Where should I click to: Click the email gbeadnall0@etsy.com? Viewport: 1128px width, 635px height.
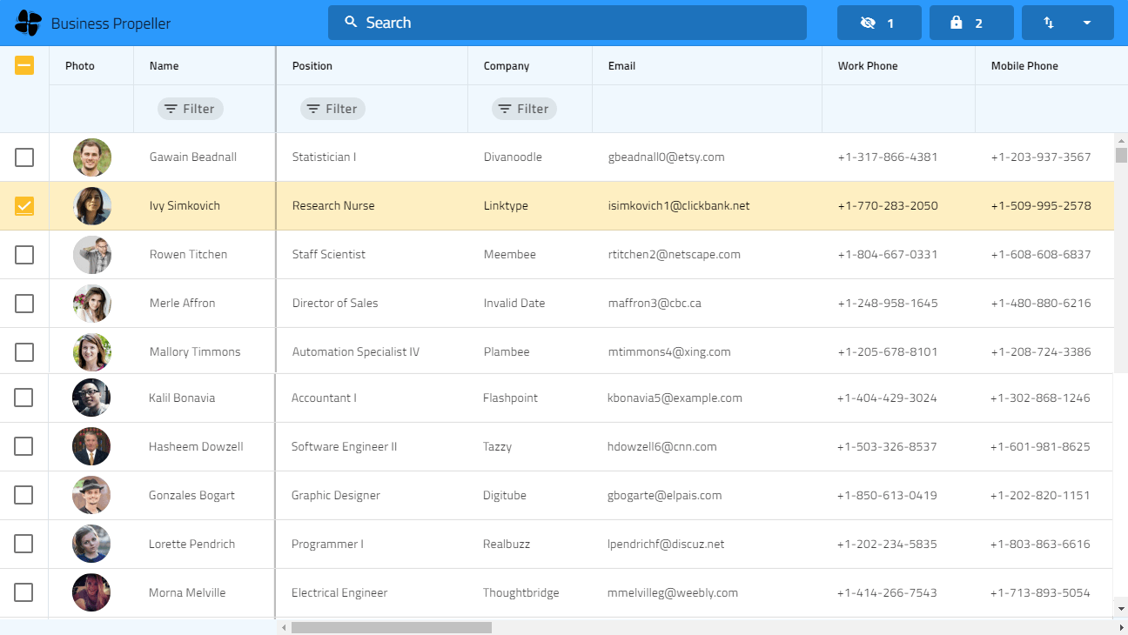pos(666,157)
